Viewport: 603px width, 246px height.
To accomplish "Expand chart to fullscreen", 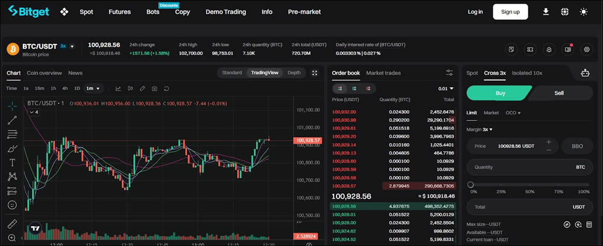I will [x=315, y=73].
